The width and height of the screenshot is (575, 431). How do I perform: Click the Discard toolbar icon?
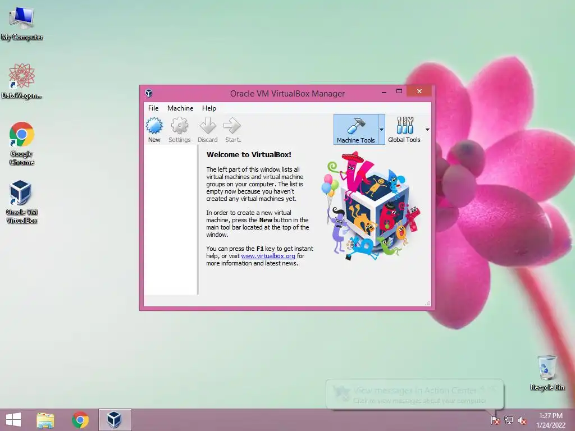click(208, 130)
